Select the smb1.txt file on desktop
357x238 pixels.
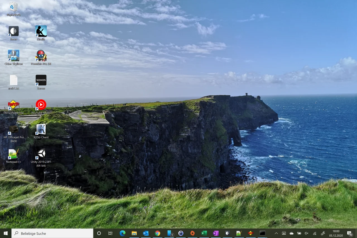click(x=13, y=80)
